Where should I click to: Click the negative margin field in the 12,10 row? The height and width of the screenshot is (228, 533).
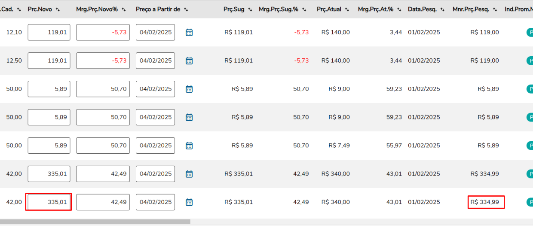tap(103, 32)
